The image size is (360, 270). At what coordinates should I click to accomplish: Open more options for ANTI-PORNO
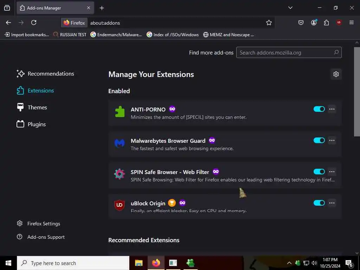coord(332,109)
